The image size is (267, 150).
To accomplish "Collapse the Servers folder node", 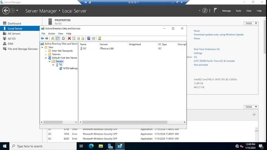I will tap(50, 61).
